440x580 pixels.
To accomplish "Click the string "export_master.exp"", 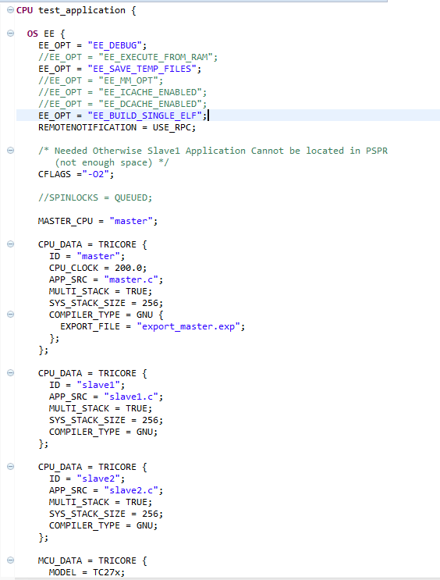I will tap(188, 326).
